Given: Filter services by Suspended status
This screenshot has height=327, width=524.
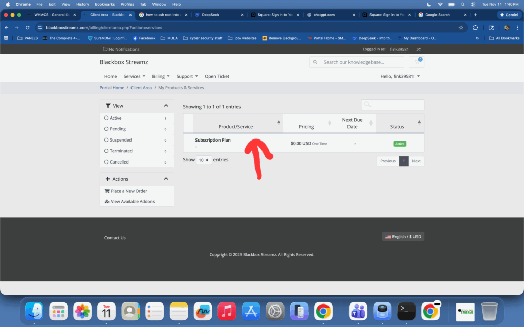Looking at the screenshot, I should [x=106, y=140].
